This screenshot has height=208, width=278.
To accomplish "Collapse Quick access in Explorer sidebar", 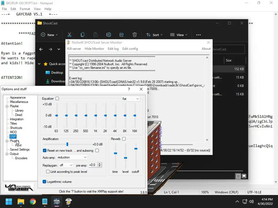I will pyautogui.click(x=39, y=64).
